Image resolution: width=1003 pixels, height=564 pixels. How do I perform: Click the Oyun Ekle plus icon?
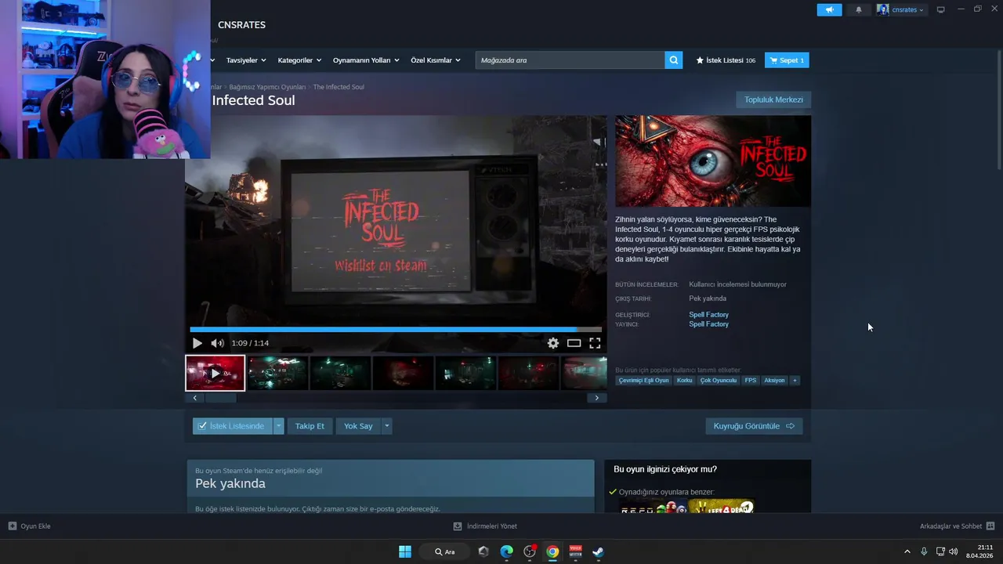[x=13, y=526]
